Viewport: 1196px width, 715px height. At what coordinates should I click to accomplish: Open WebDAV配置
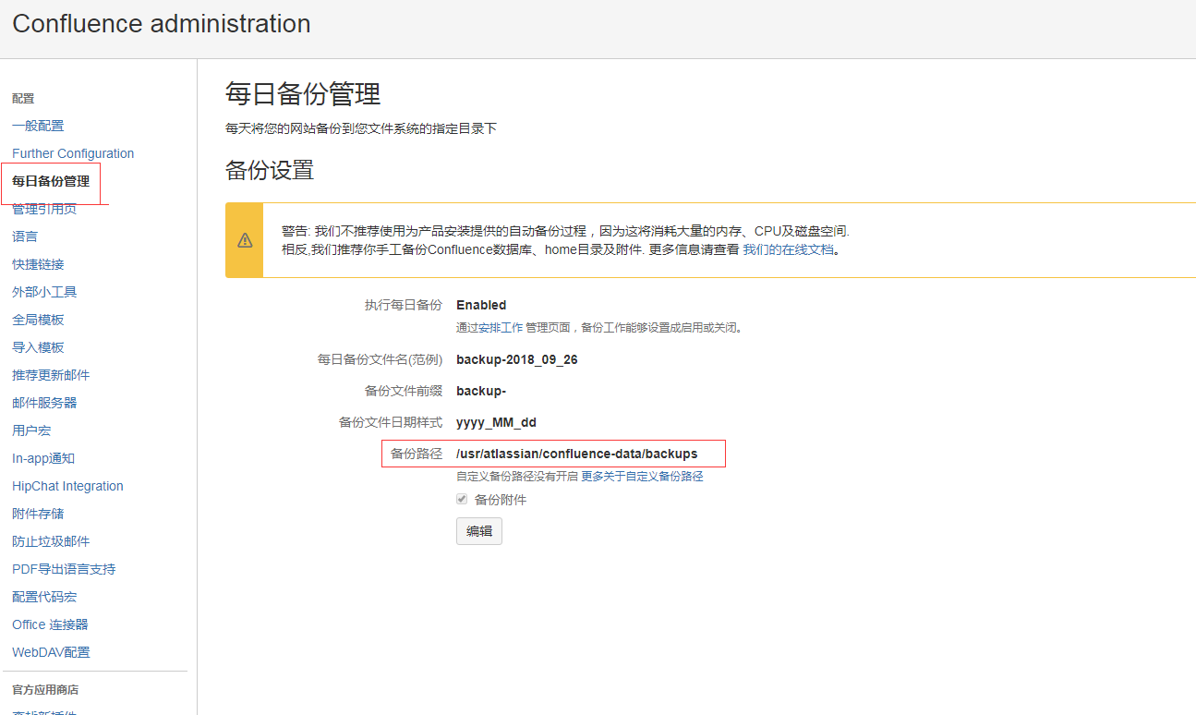point(51,652)
